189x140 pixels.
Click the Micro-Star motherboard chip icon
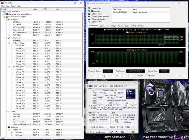[6, 14]
